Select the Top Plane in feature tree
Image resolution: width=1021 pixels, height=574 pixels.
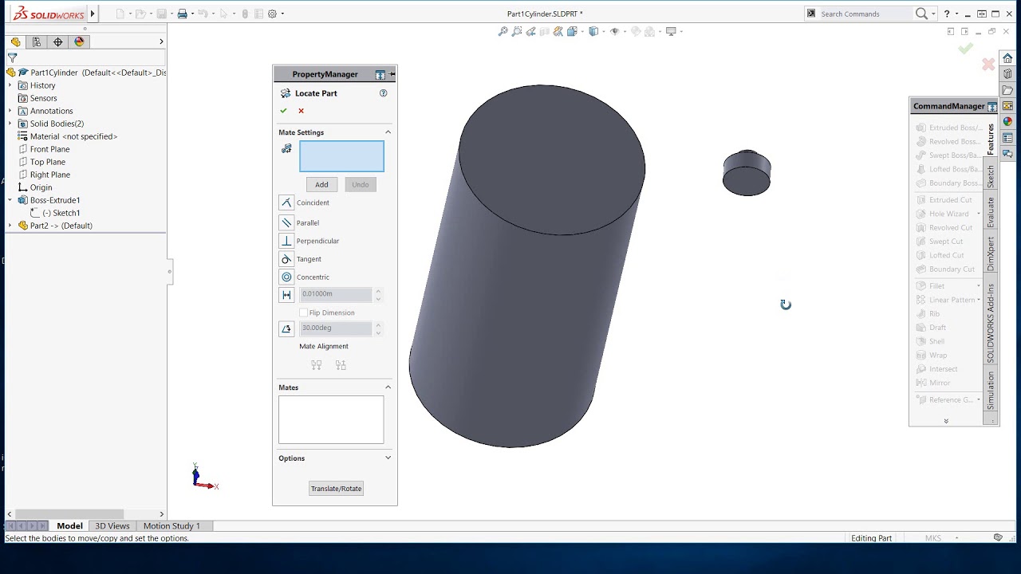tap(48, 162)
